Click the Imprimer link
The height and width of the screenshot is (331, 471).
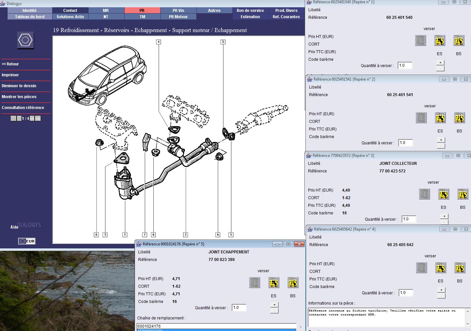point(10,75)
